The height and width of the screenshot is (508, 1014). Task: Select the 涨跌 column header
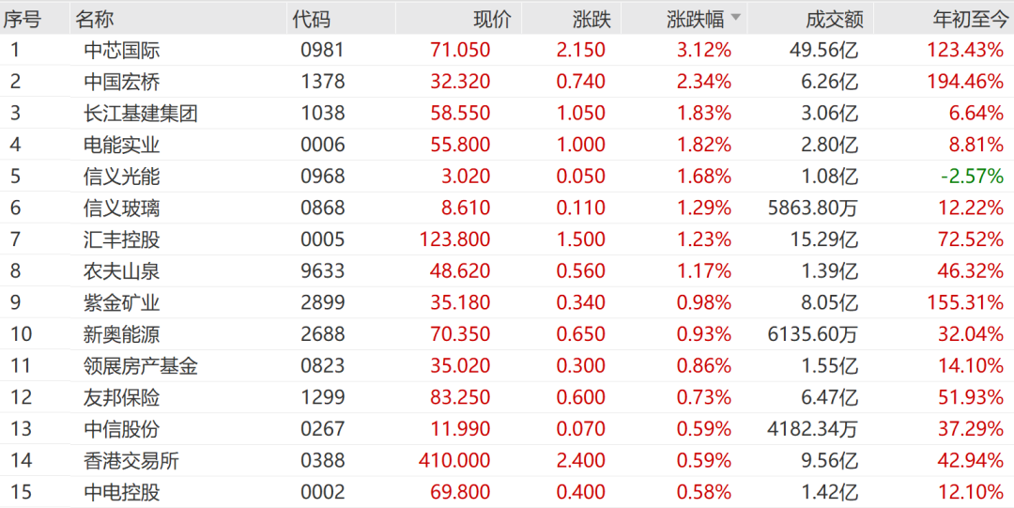coord(591,18)
